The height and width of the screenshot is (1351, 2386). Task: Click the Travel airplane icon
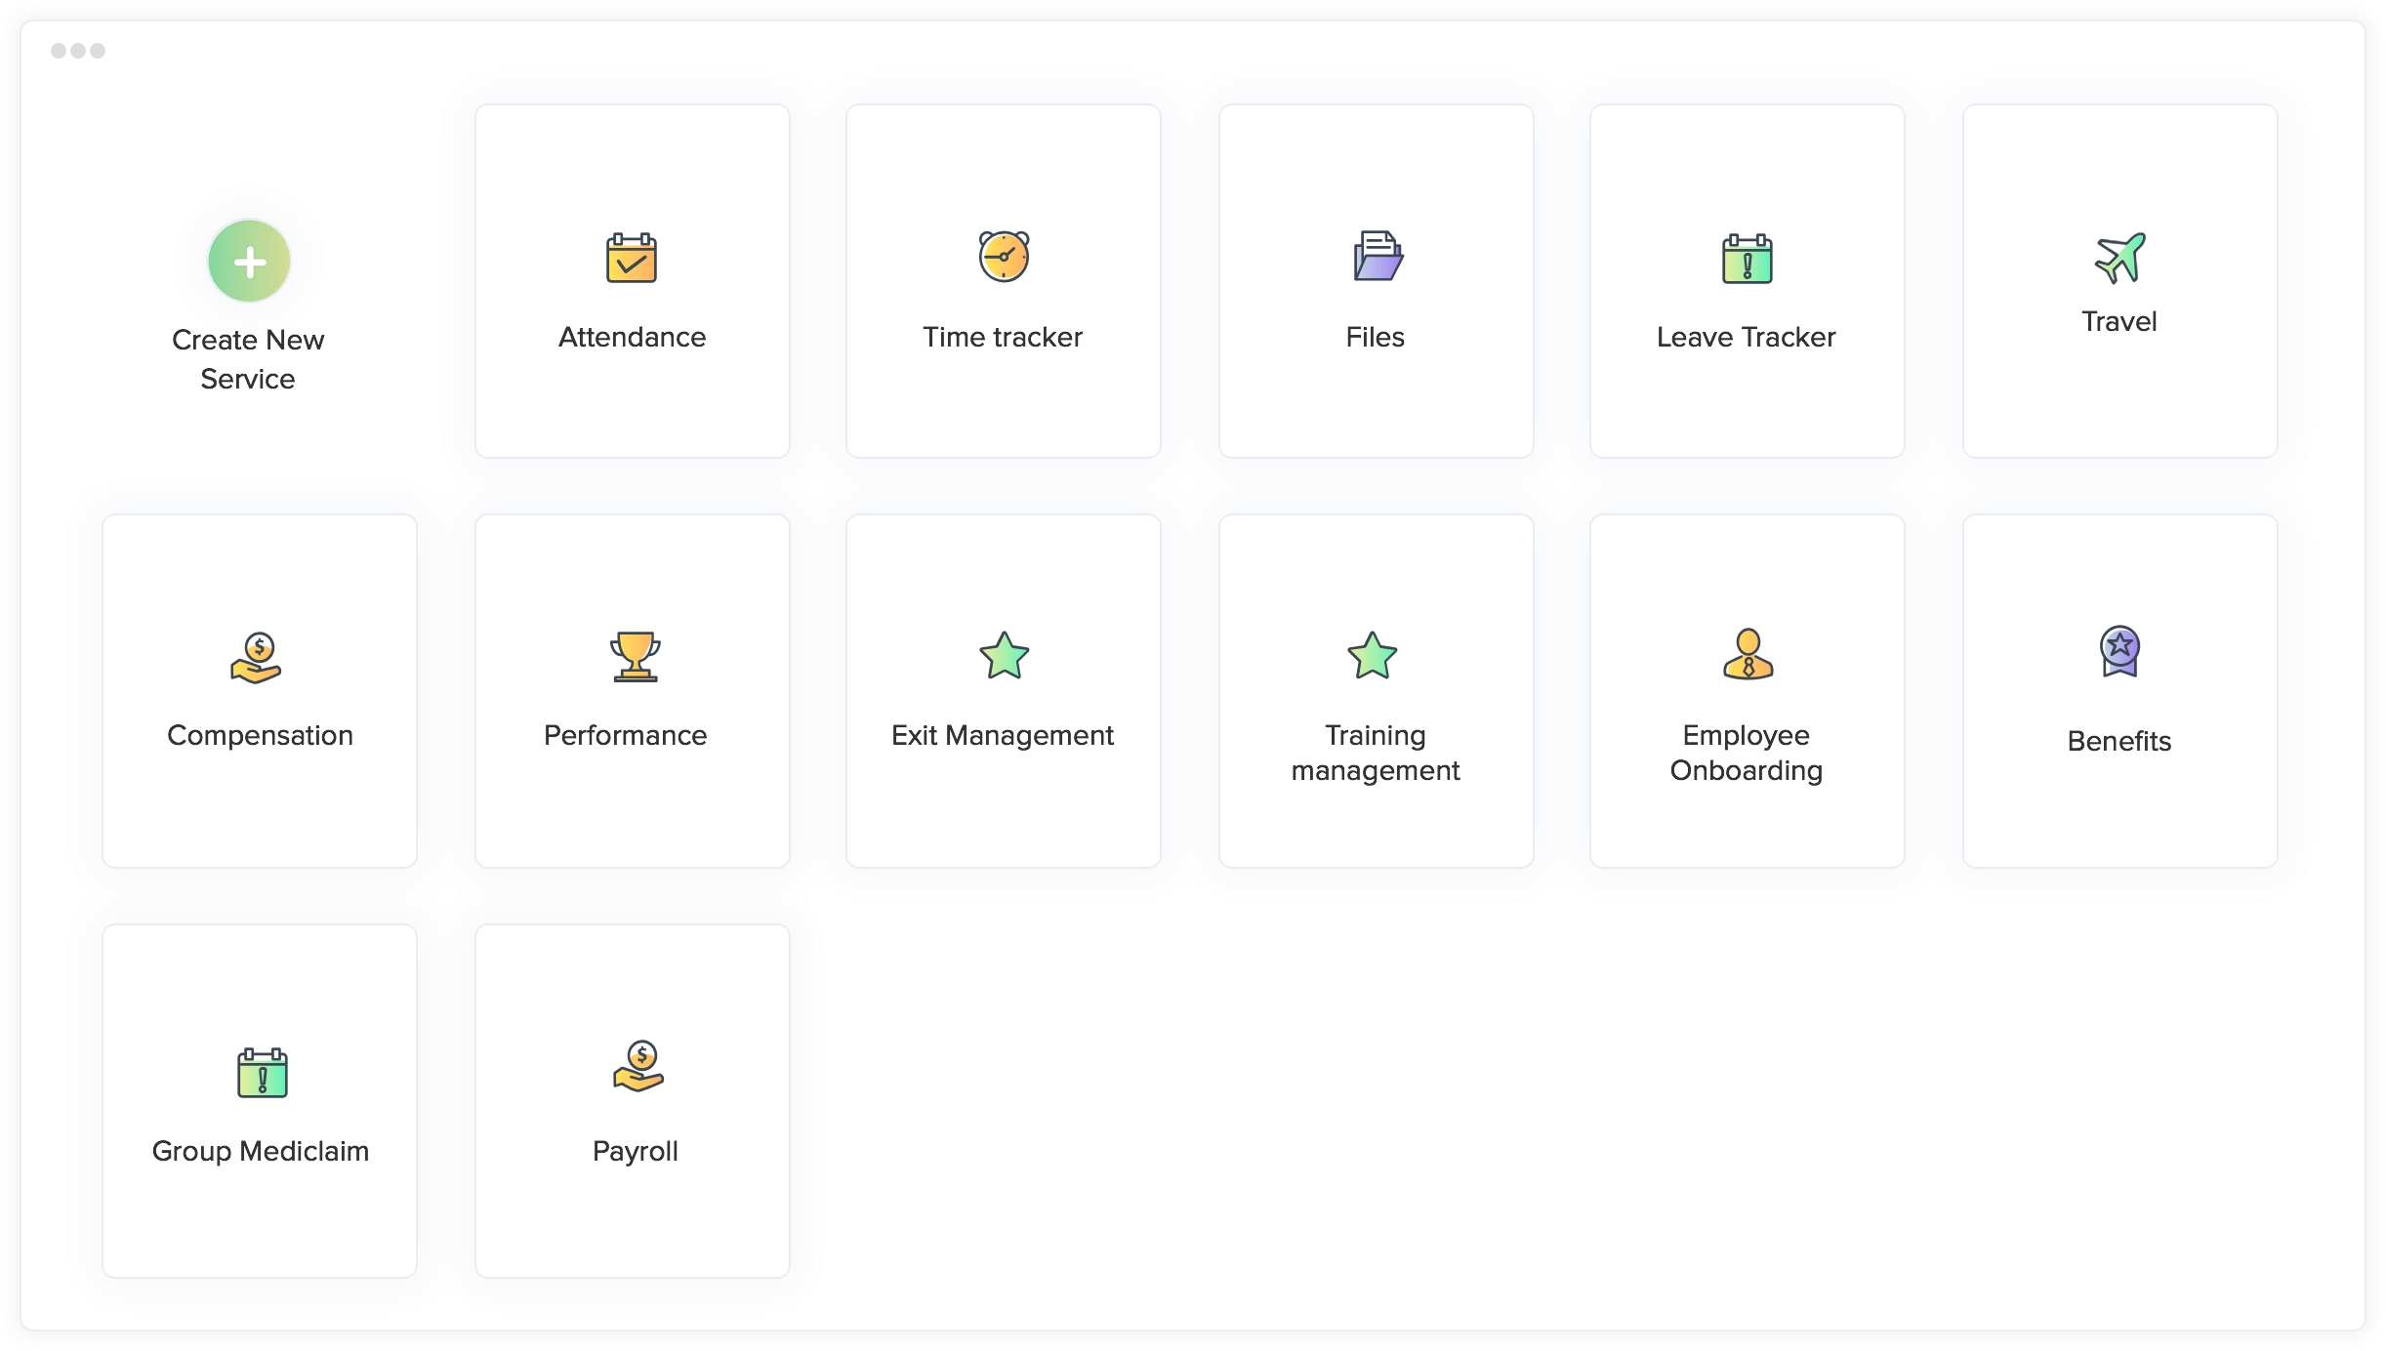coord(2119,259)
